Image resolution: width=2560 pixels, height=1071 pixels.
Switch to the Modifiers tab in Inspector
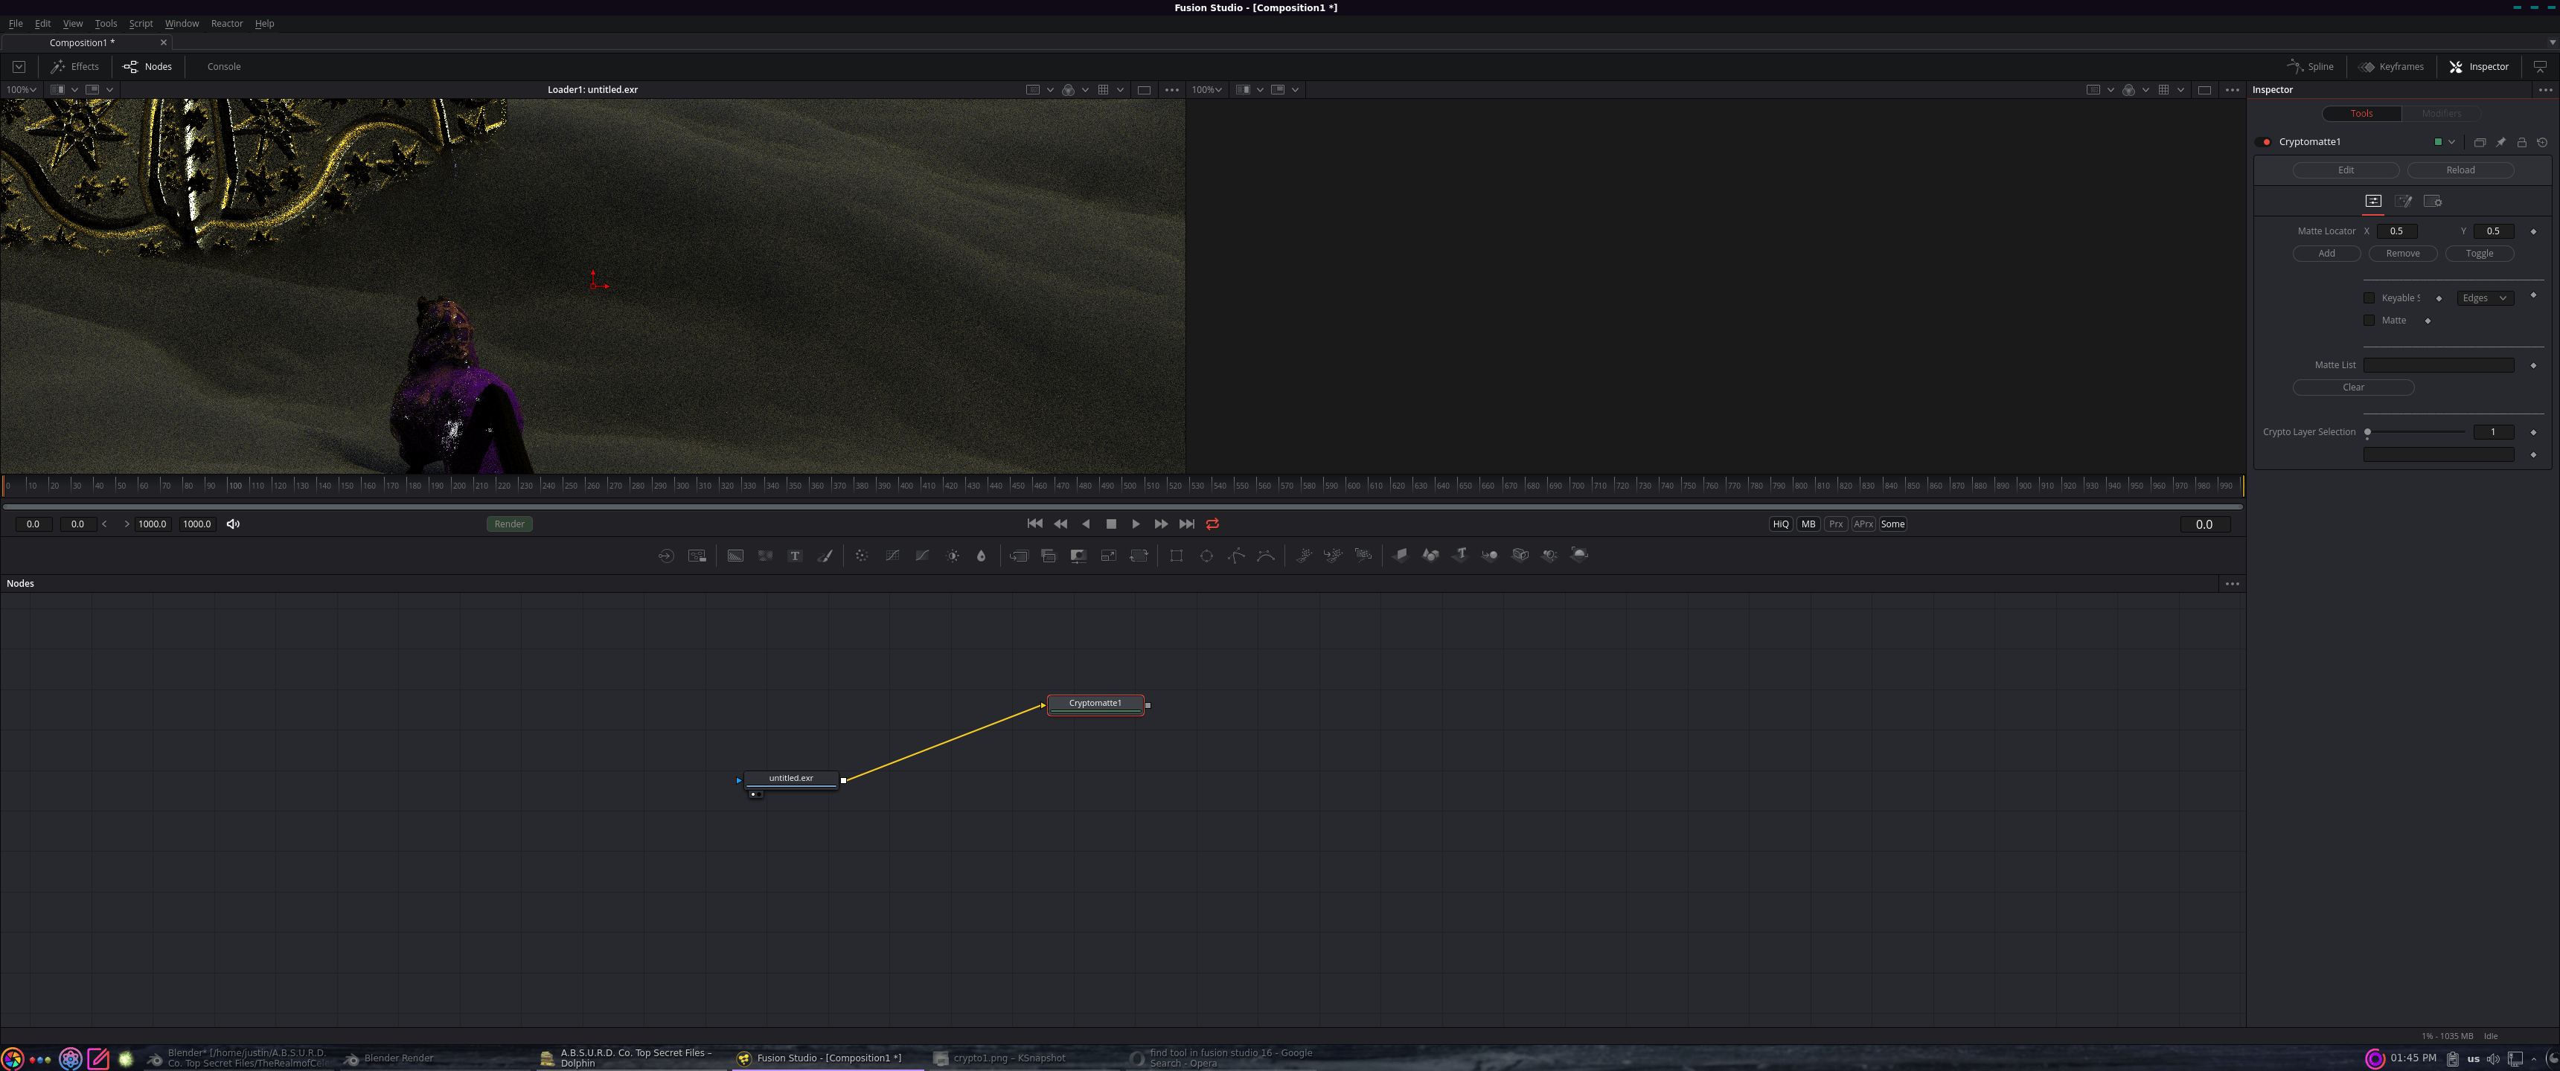point(2441,113)
